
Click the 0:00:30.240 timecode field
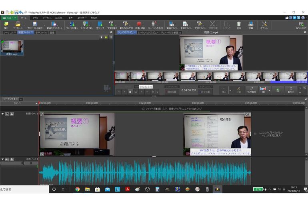pos(146,86)
